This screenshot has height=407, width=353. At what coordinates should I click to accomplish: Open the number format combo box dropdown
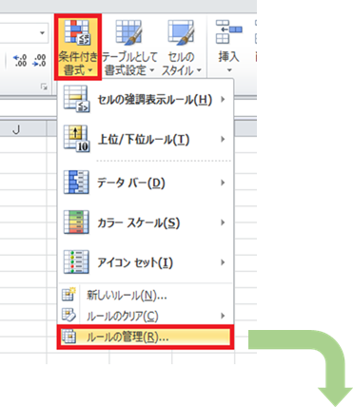pyautogui.click(x=42, y=32)
